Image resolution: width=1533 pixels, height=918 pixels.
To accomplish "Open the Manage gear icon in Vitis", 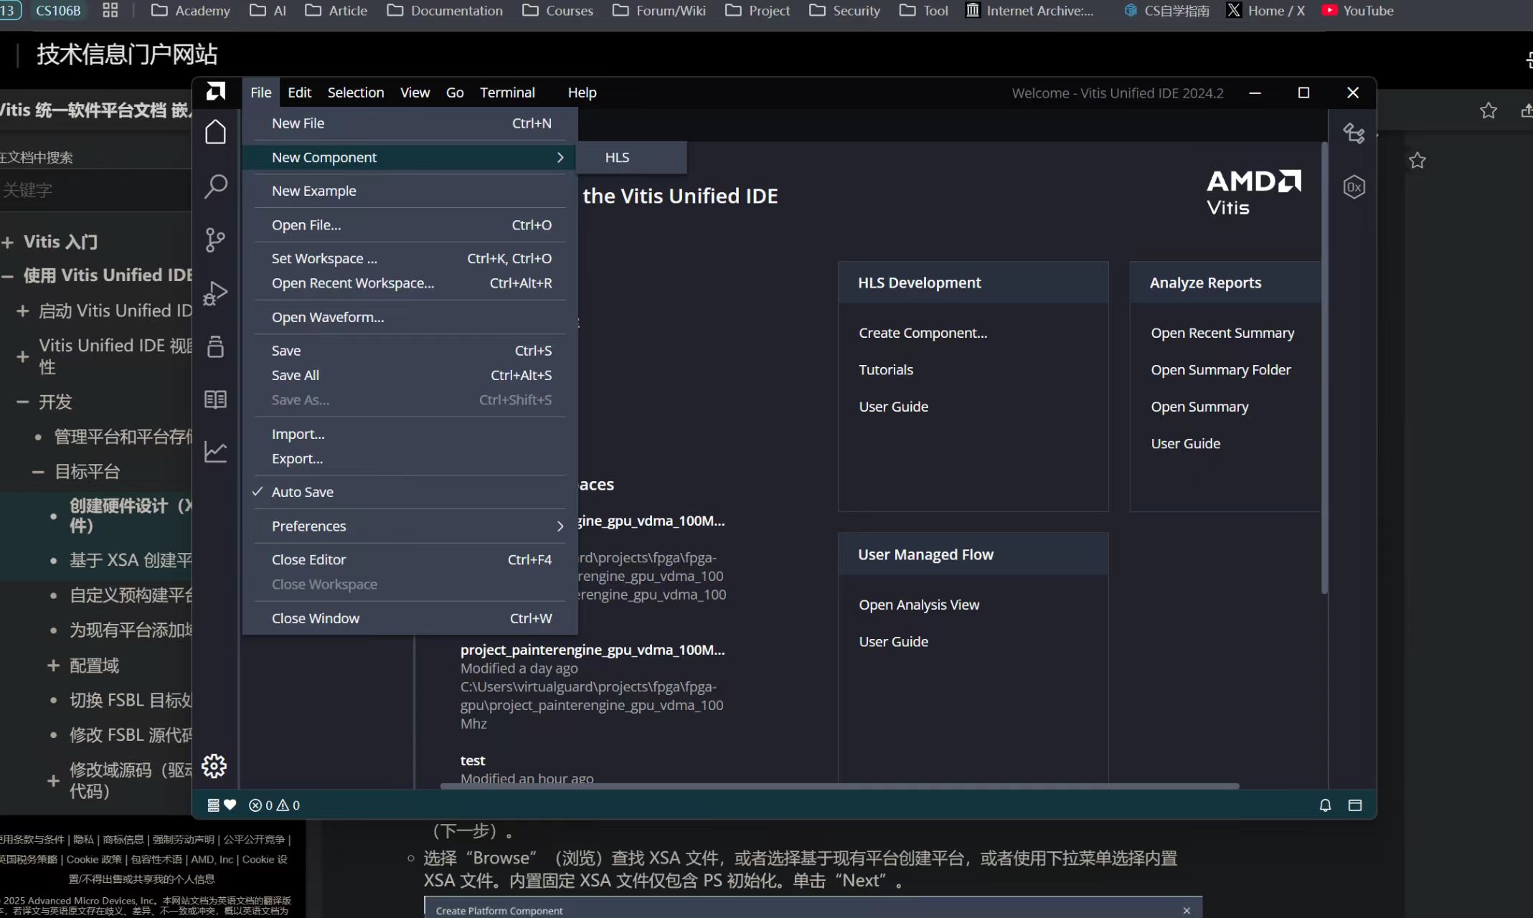I will 214,766.
